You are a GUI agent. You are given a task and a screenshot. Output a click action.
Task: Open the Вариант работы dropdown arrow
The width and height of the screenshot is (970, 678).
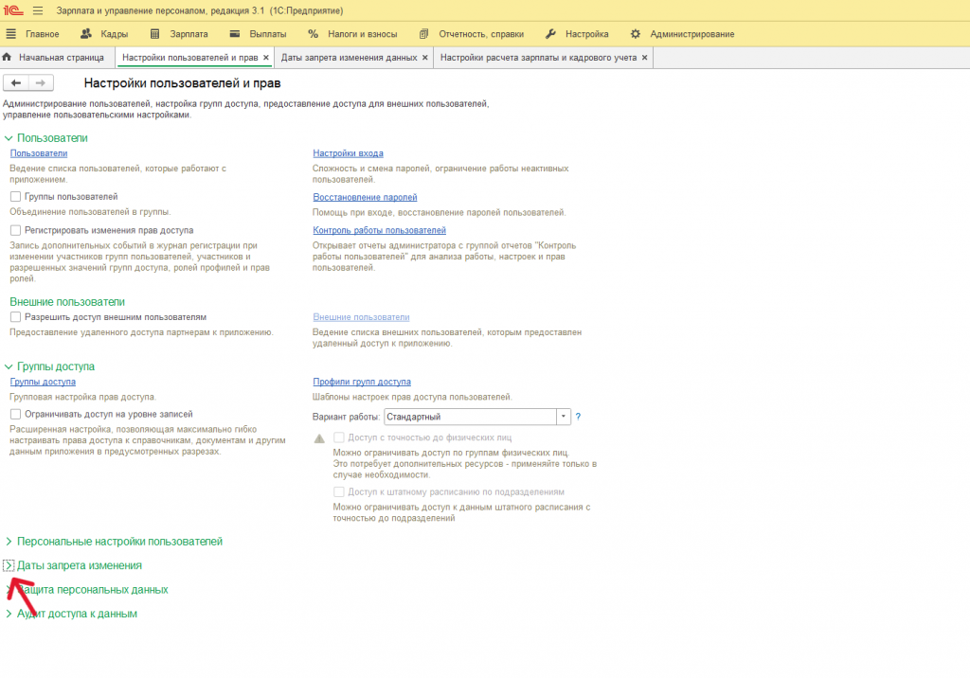[x=563, y=417]
